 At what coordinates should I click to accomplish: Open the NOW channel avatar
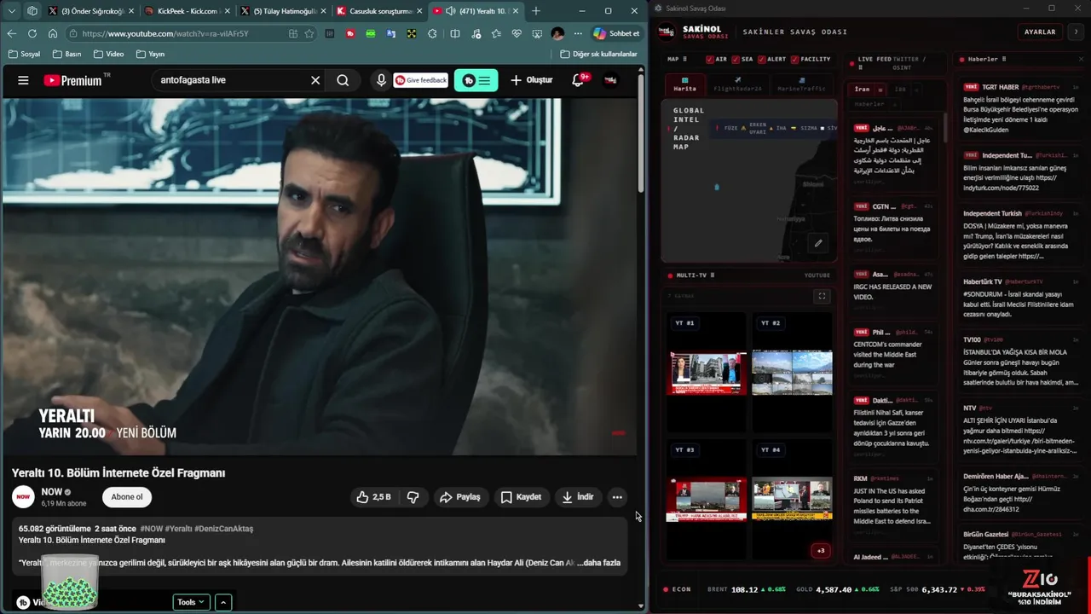pyautogui.click(x=24, y=496)
